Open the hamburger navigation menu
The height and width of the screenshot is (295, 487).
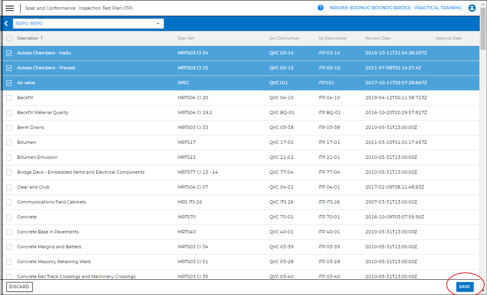pos(10,8)
